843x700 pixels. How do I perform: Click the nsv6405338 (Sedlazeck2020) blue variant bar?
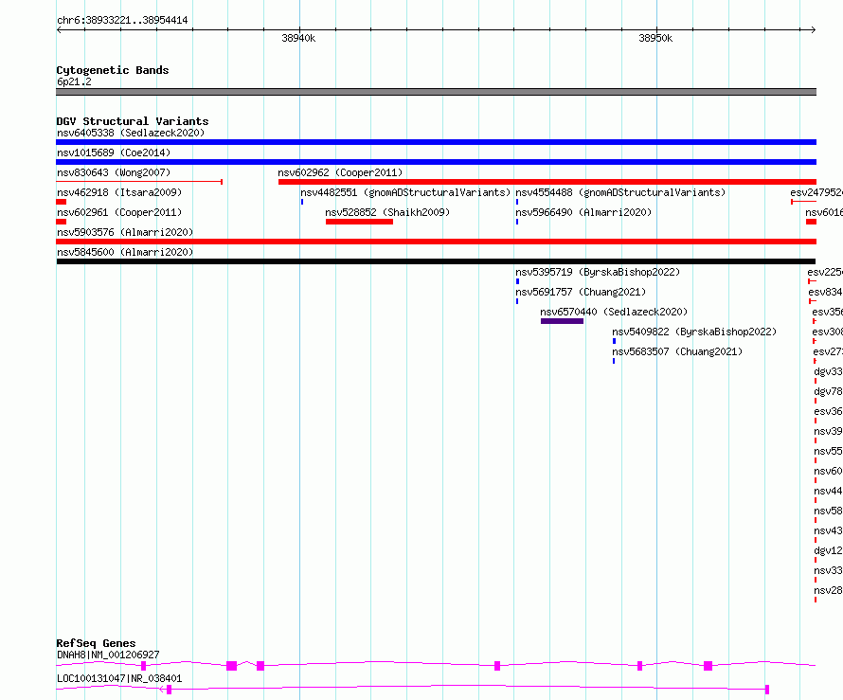coord(436,142)
